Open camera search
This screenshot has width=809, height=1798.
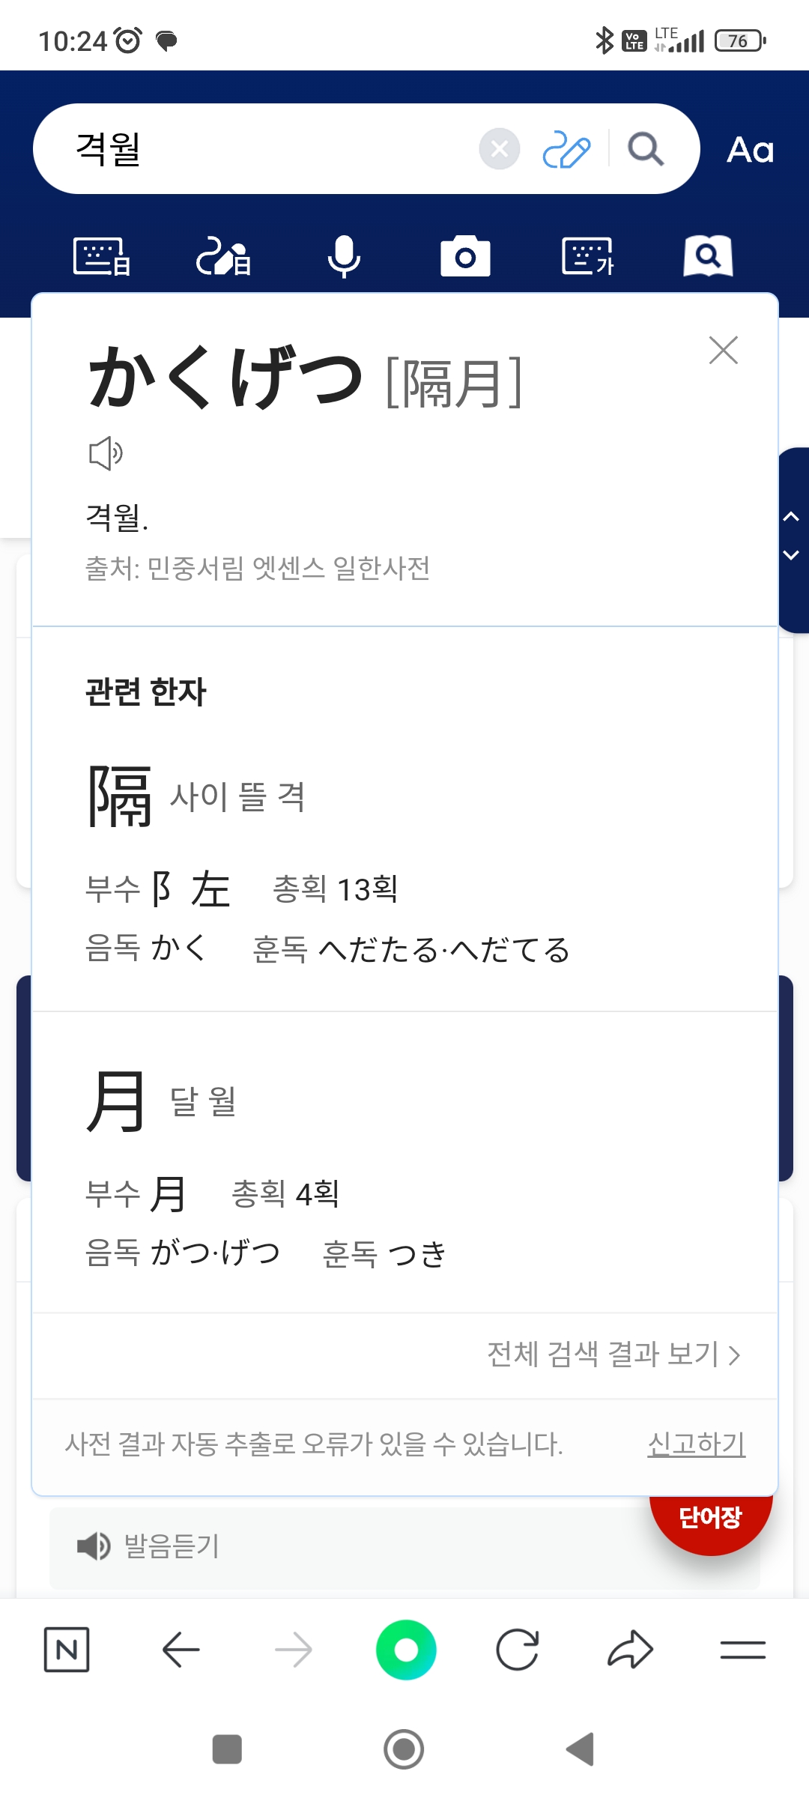[x=465, y=257]
